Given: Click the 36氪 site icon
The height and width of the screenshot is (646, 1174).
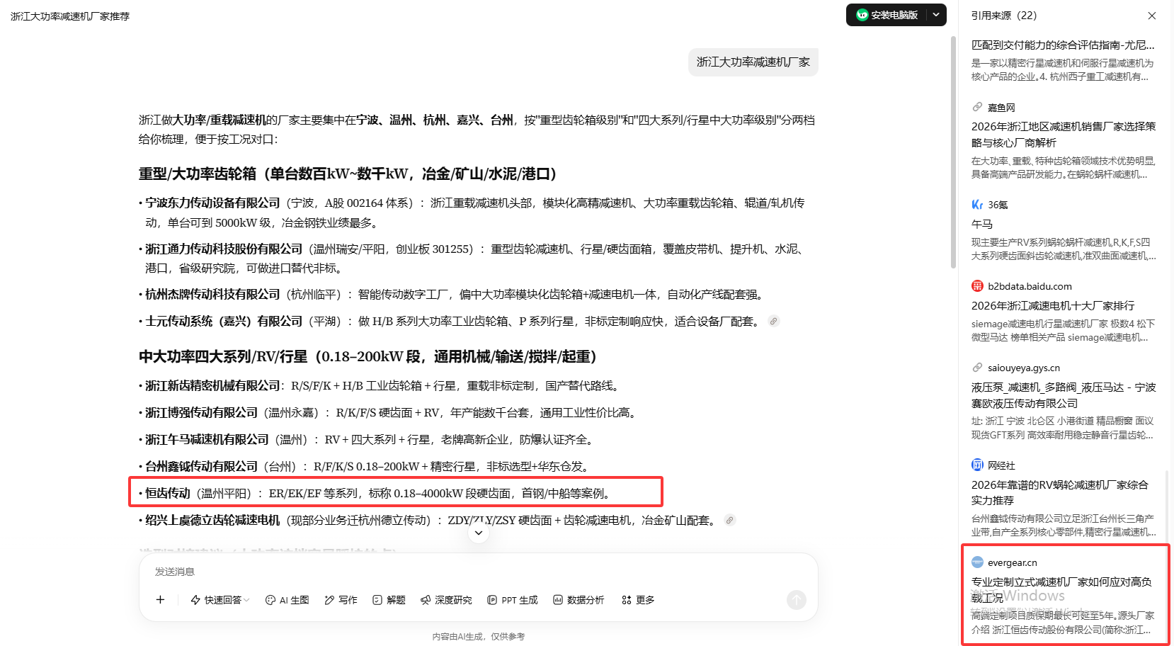Looking at the screenshot, I should click(977, 205).
